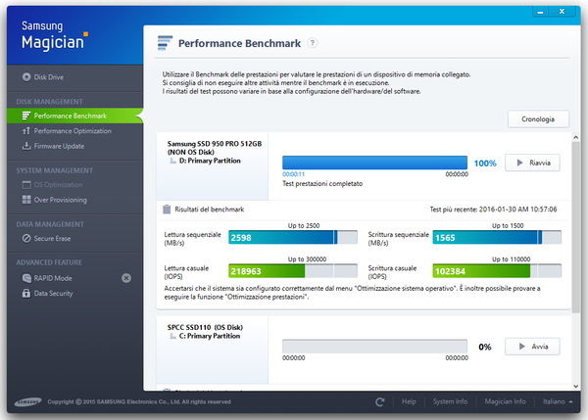Open Help in the footer
The image size is (588, 420).
tap(409, 401)
